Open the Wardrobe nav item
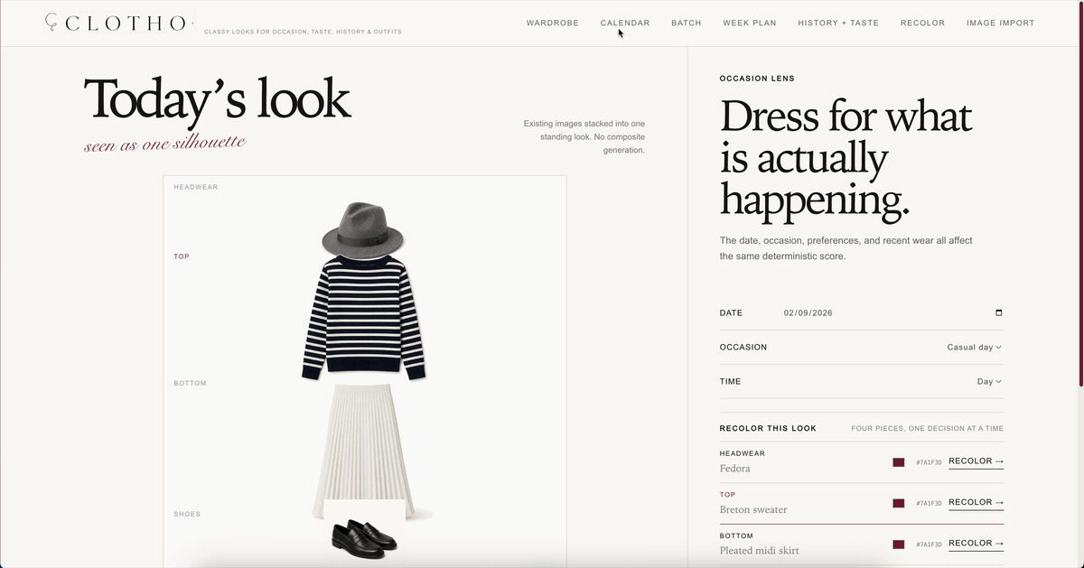This screenshot has width=1084, height=568. pos(553,23)
